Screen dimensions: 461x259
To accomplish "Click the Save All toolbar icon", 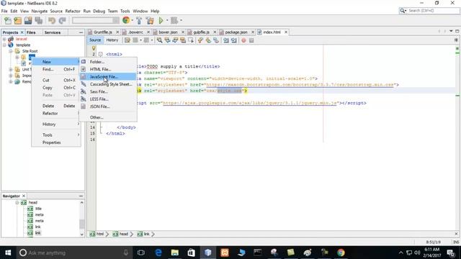I will [39, 21].
